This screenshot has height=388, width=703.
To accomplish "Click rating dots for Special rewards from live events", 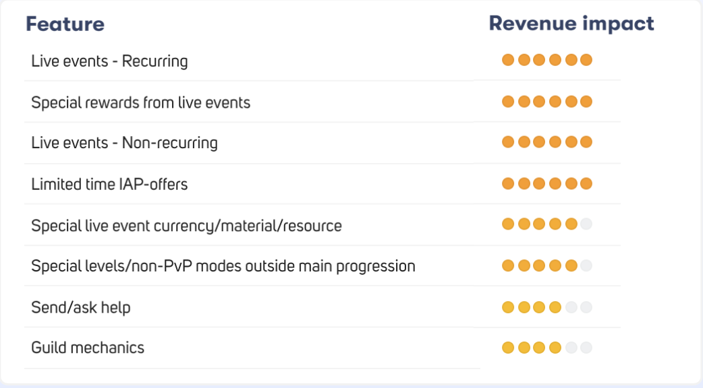I will coord(546,102).
